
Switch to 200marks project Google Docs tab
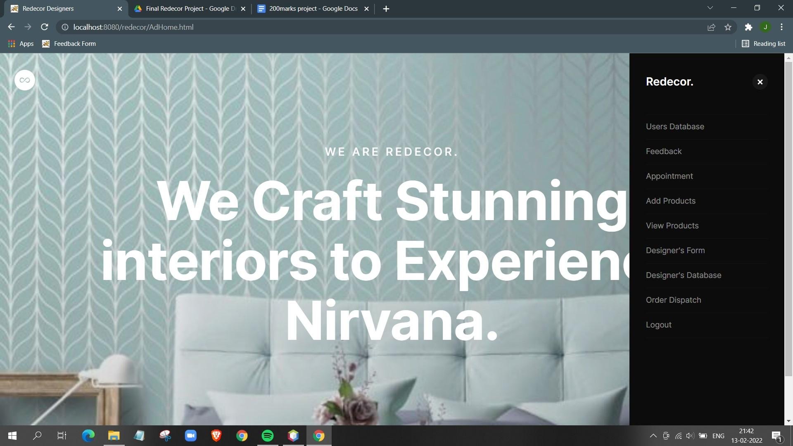(313, 9)
